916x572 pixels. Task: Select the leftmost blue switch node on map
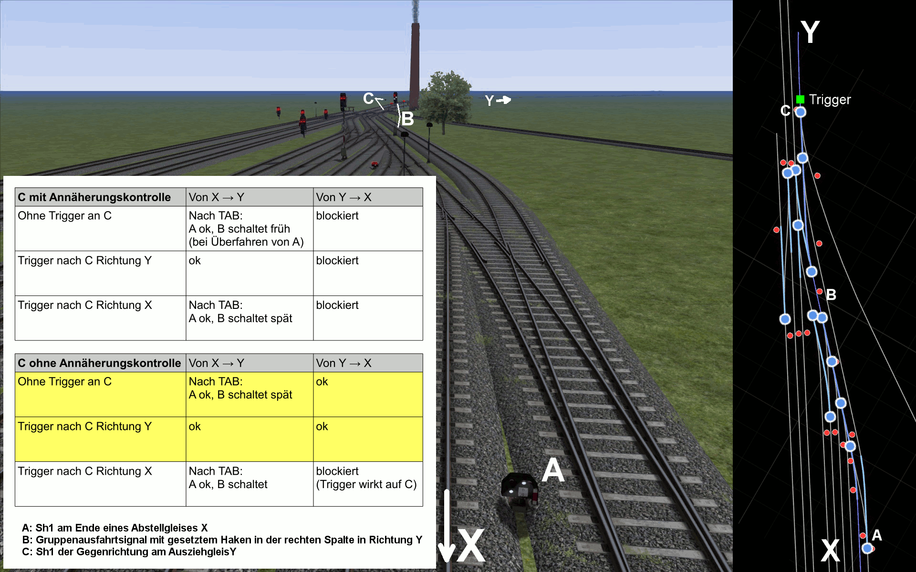[785, 319]
